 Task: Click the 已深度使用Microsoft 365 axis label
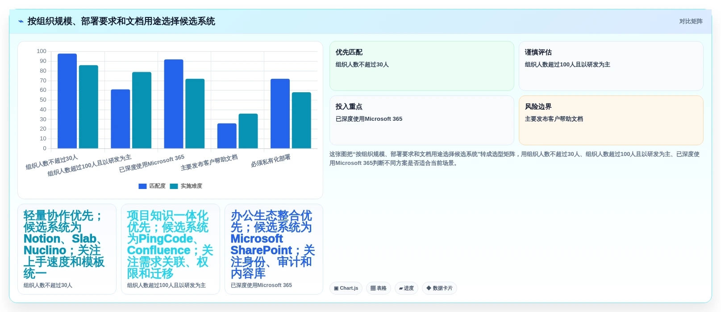point(151,164)
